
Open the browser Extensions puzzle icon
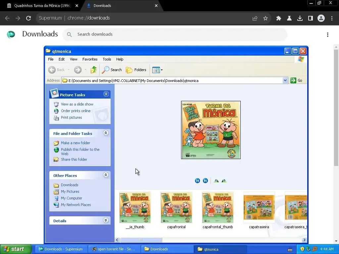(x=278, y=18)
